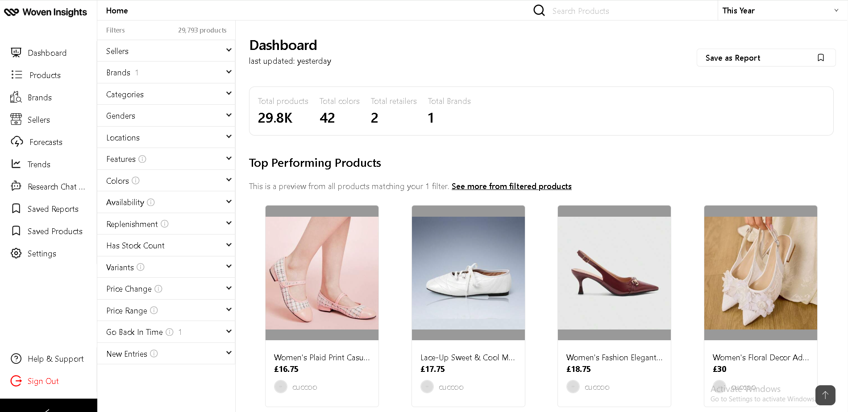848x412 pixels.
Task: Open the burgundy slingback heel product thumbnail
Action: click(614, 273)
